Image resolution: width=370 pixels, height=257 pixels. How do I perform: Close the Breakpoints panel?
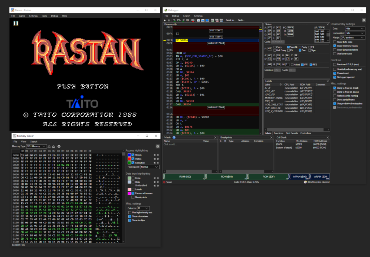(x=271, y=138)
